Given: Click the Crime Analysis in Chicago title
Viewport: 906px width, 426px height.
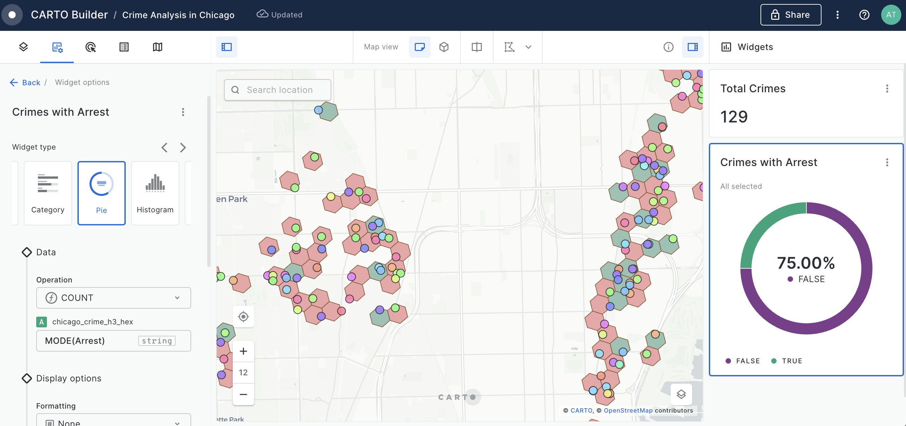Looking at the screenshot, I should (178, 15).
